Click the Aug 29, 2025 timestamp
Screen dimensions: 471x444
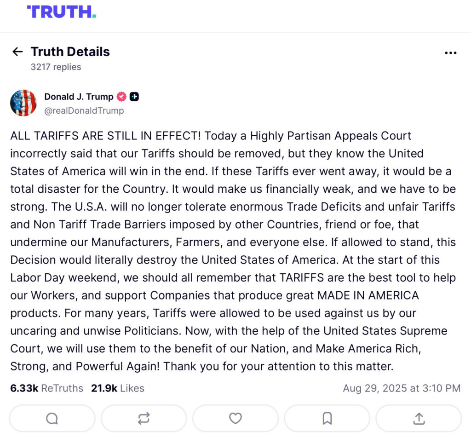pyautogui.click(x=401, y=388)
